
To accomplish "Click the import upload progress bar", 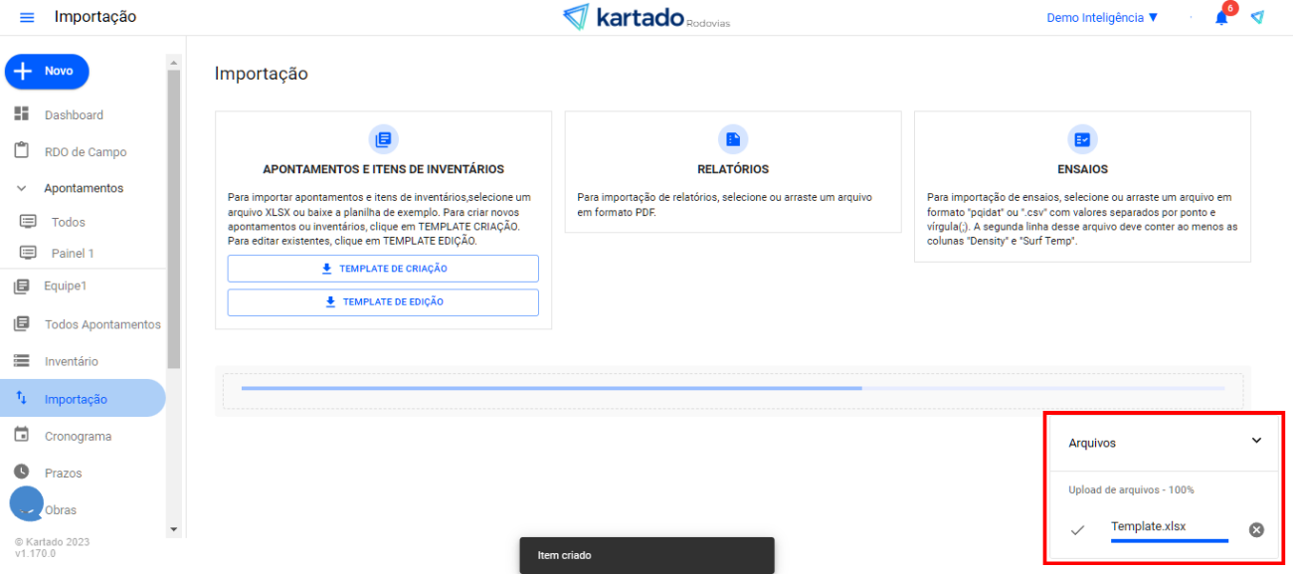I will (x=732, y=389).
